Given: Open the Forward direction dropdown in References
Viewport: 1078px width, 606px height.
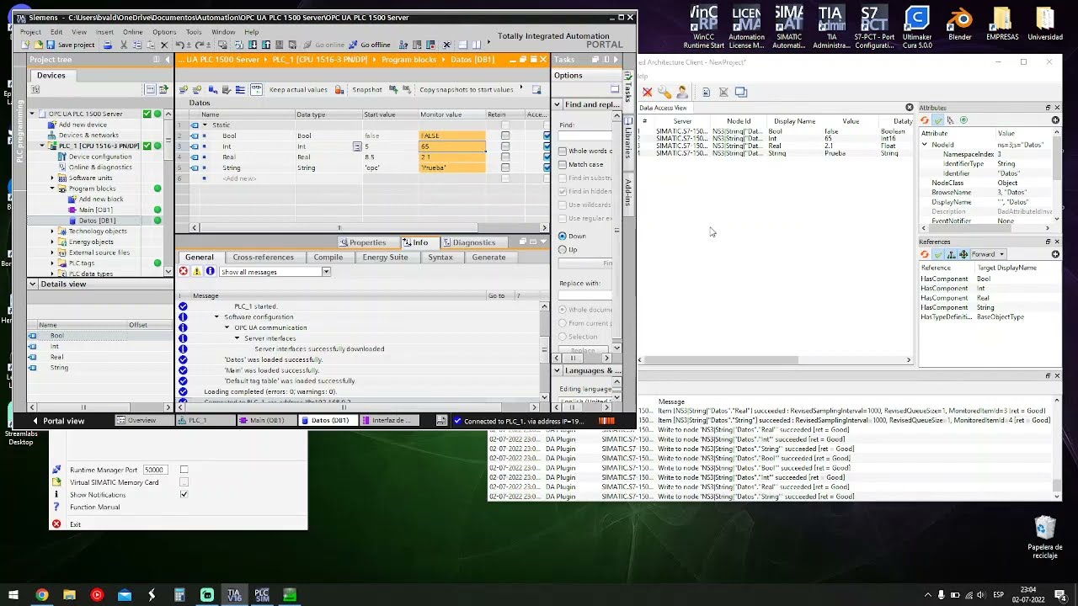Looking at the screenshot, I should click(x=988, y=254).
